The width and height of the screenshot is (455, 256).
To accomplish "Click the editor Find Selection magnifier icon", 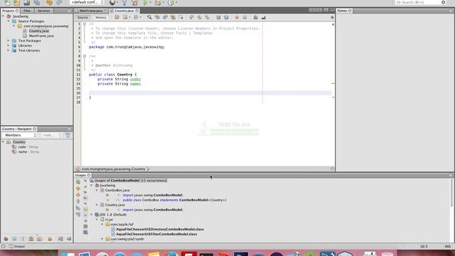I will (x=149, y=17).
